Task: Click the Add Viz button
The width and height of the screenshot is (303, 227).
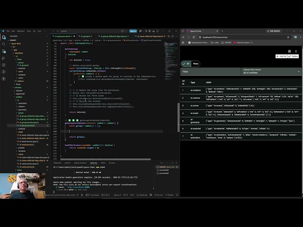Action: [281, 56]
